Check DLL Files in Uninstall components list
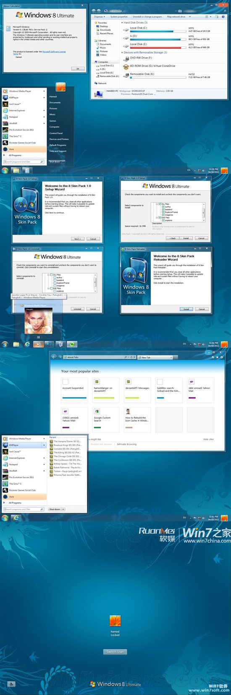The width and height of the screenshot is (231, 695). (x=52, y=275)
